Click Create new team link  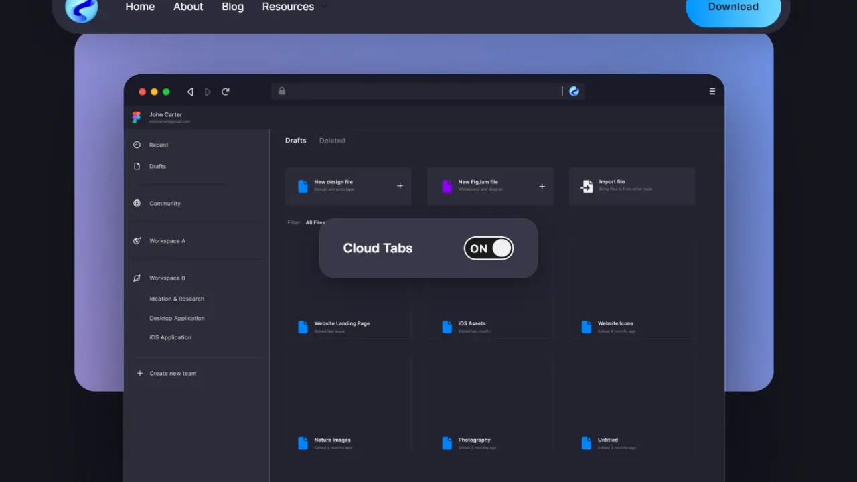pos(172,374)
